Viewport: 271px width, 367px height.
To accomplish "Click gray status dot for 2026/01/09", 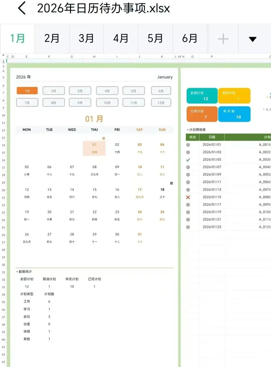I will point(188,175).
